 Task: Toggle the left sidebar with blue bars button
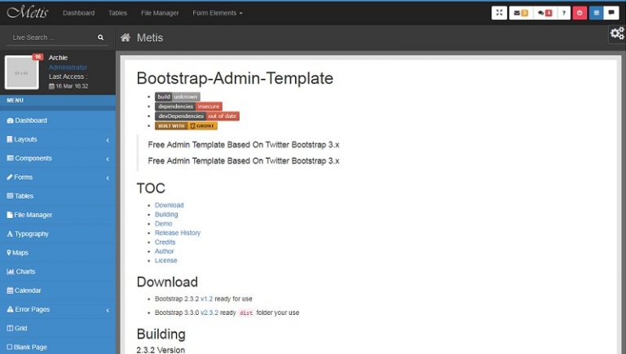(597, 13)
